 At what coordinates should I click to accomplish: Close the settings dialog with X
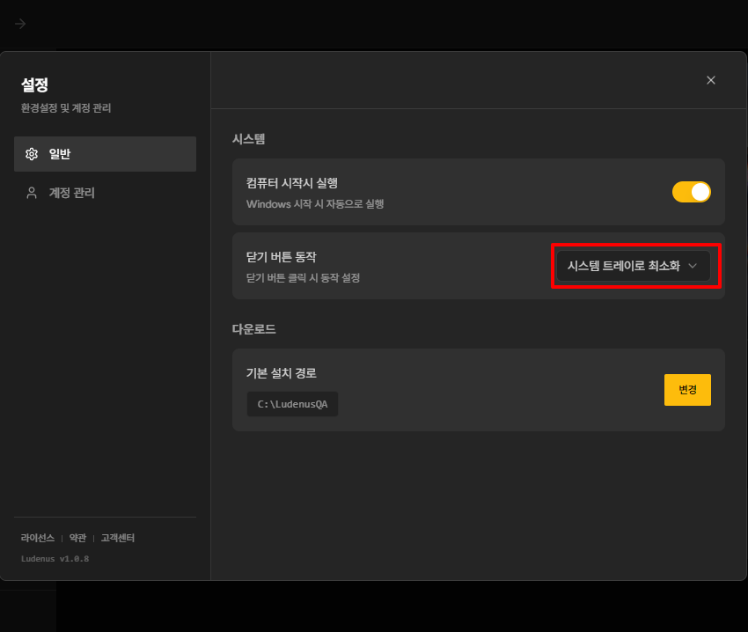coord(710,80)
